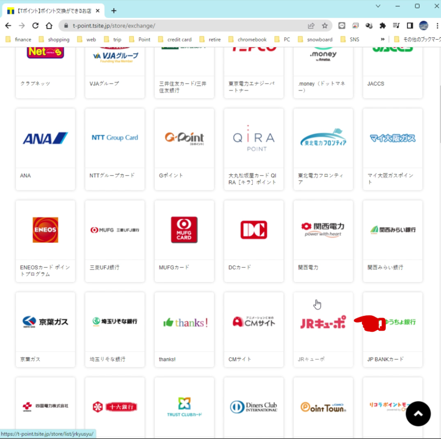Open the Chrome three-dot menu
Image resolution: width=441 pixels, height=439 pixels.
437,26
